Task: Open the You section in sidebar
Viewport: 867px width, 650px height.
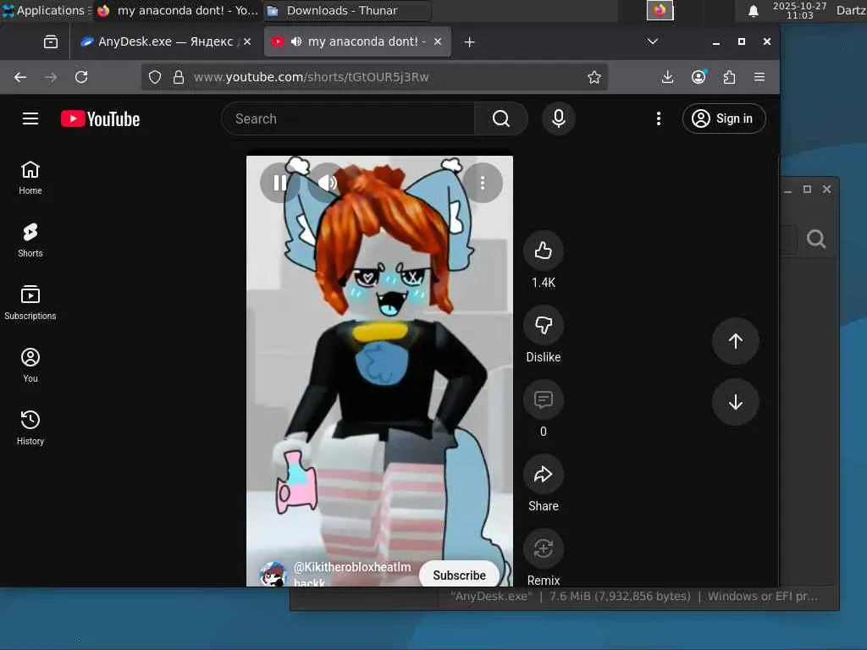Action: click(30, 366)
